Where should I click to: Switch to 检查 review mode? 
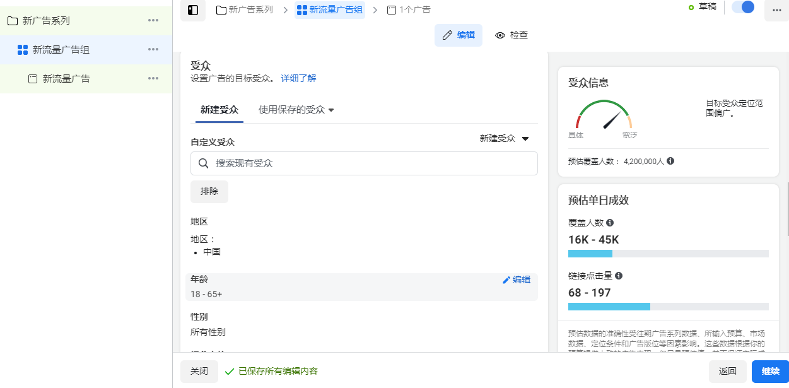click(511, 35)
